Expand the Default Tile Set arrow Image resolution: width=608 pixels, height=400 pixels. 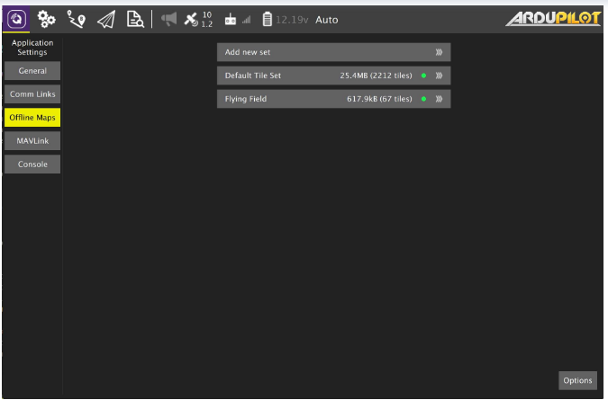pyautogui.click(x=439, y=76)
